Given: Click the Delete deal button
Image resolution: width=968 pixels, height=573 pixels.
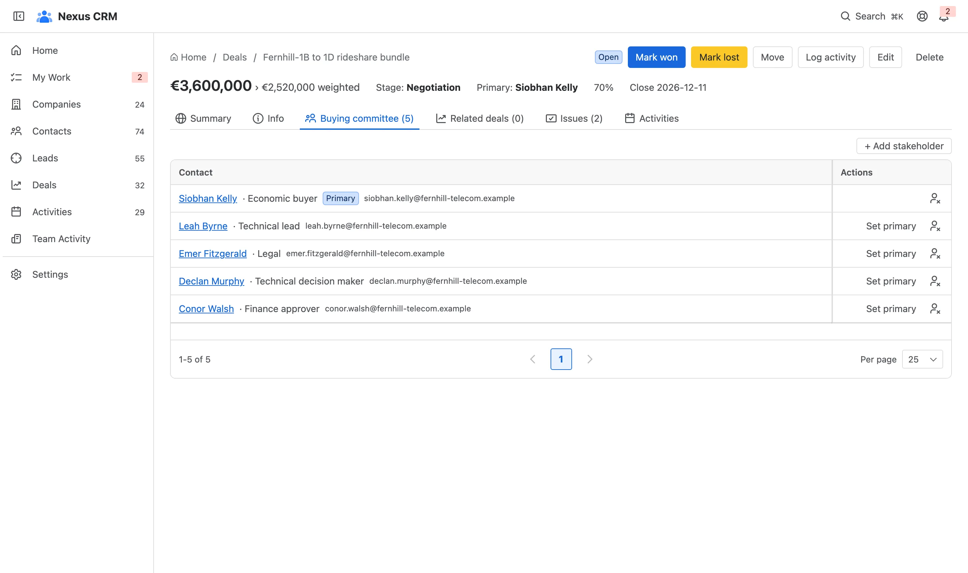Looking at the screenshot, I should tap(929, 57).
